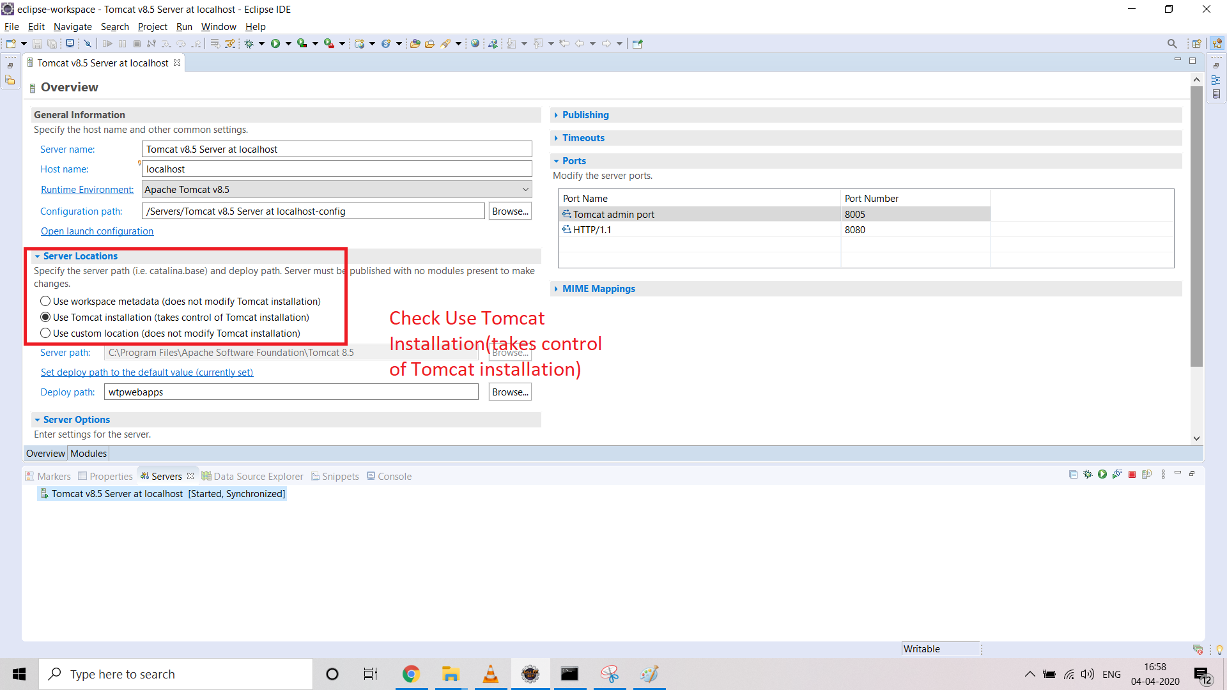The height and width of the screenshot is (690, 1227).
Task: Click the scrollbar down arrow in editor
Action: [1196, 438]
